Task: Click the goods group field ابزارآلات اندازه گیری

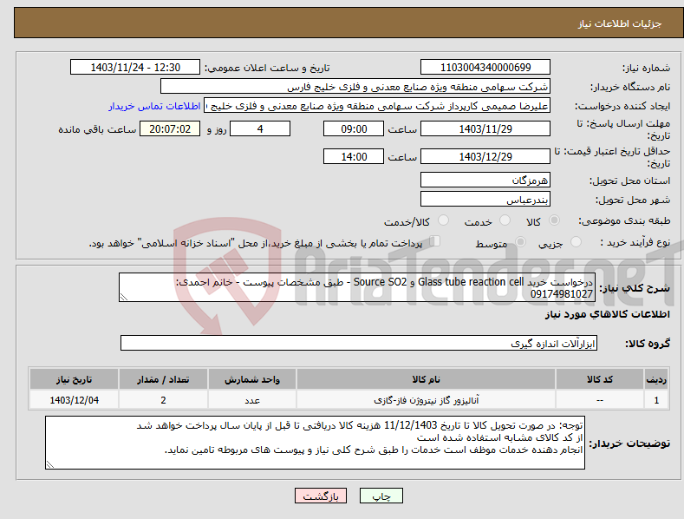Action: coord(359,344)
